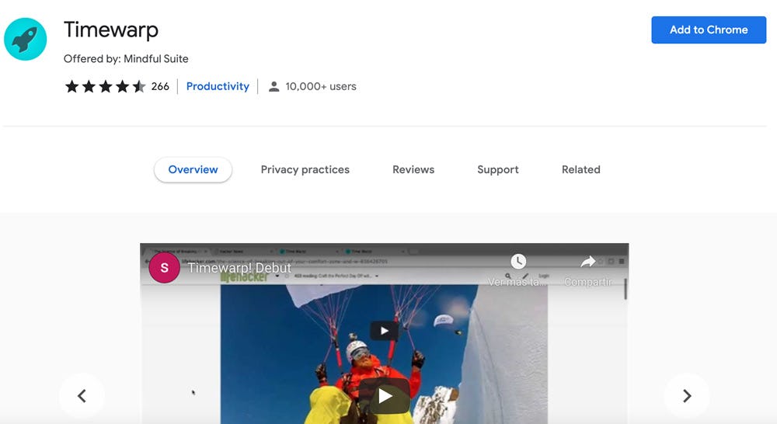
Task: Play the Timewarp! Debut video
Action: point(385,396)
